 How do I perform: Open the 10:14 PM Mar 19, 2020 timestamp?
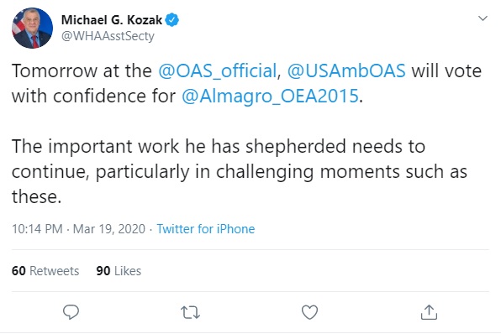pos(79,229)
